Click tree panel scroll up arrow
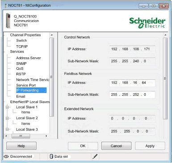 coord(52,35)
